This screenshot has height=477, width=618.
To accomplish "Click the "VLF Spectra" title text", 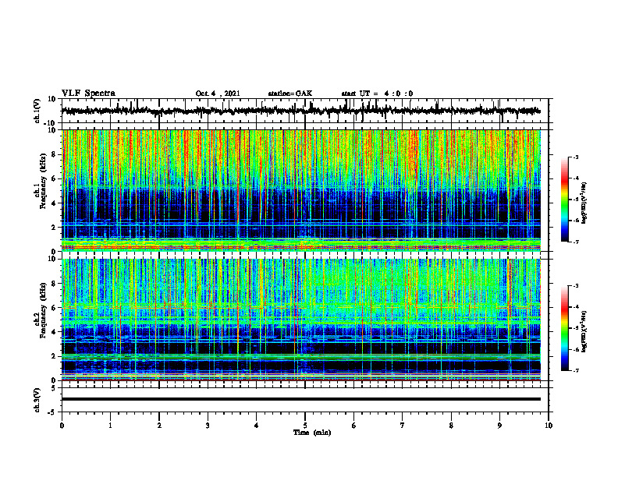I will click(x=88, y=94).
